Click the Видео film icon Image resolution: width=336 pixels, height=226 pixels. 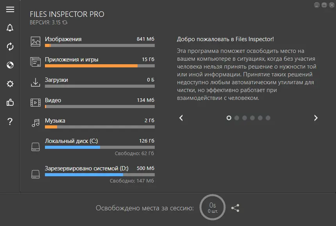point(36,103)
